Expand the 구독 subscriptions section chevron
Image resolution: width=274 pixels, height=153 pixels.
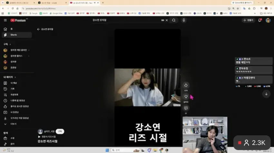[x=10, y=44]
